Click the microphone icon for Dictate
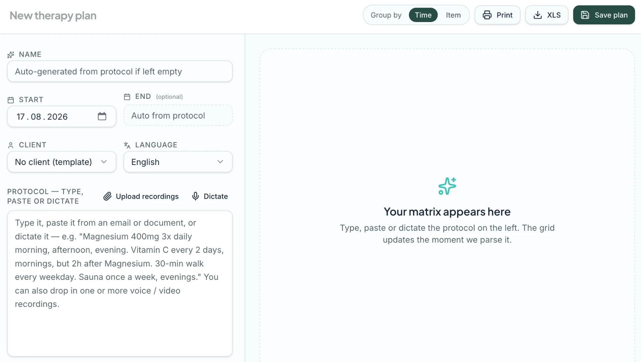Screen dimensions: 641x362 point(195,196)
